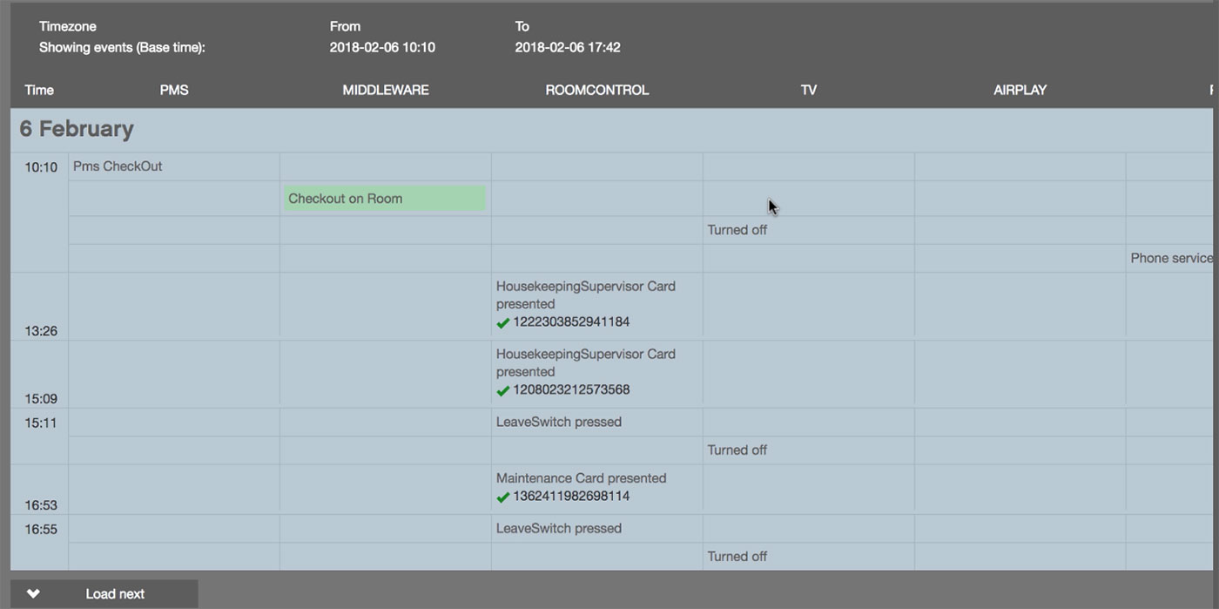Select the MIDDLEWARE column header

coord(385,90)
